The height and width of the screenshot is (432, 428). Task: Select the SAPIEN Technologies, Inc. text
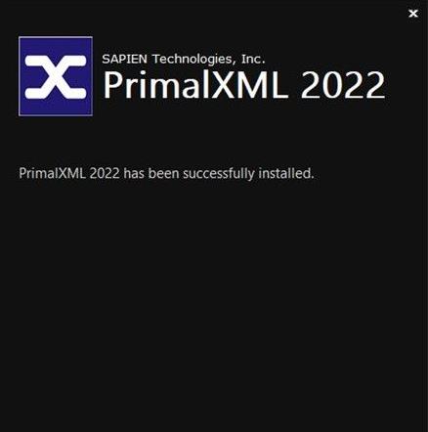(x=184, y=59)
